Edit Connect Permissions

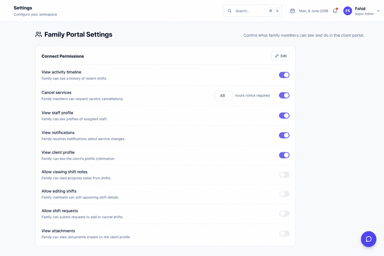pos(280,56)
